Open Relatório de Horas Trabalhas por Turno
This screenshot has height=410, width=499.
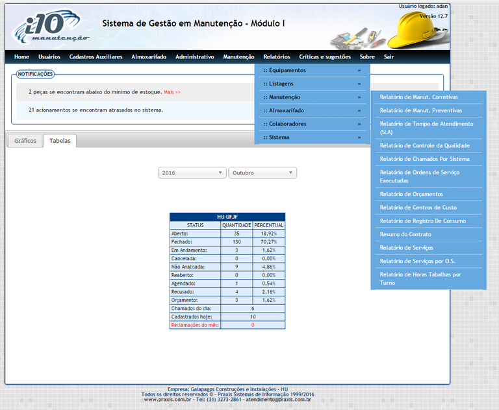[428, 278]
